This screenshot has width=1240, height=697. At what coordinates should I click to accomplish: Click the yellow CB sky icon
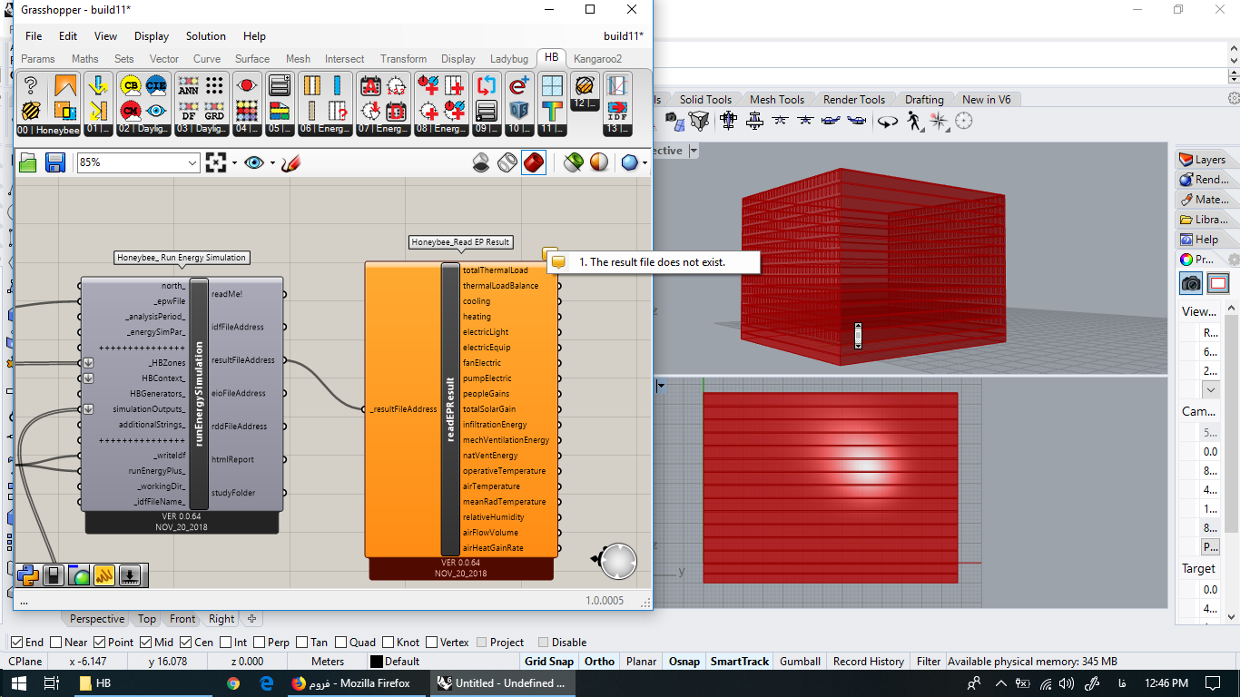click(x=130, y=86)
